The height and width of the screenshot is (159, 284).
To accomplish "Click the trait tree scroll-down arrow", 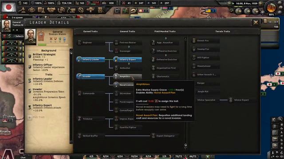I will [185, 148].
